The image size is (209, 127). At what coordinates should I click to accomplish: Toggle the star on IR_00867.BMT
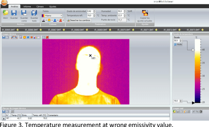click(64, 30)
